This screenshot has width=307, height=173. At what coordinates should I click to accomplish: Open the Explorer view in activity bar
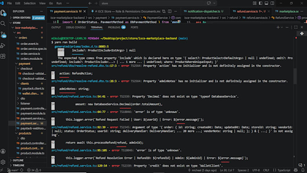[3, 13]
